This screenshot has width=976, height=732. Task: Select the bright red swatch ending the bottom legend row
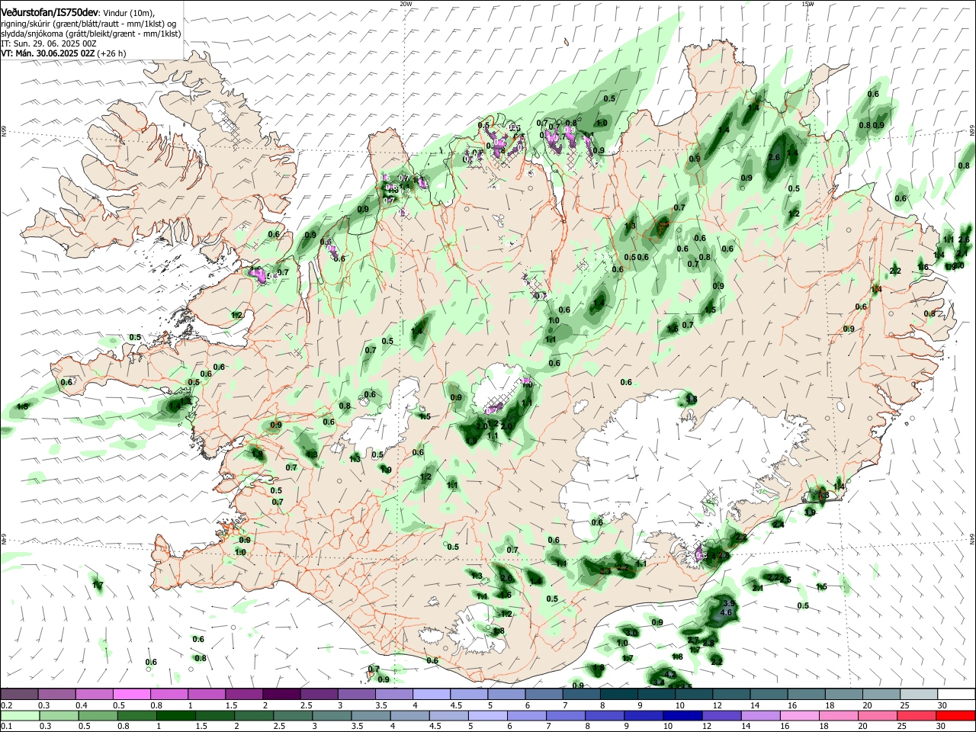(x=956, y=715)
